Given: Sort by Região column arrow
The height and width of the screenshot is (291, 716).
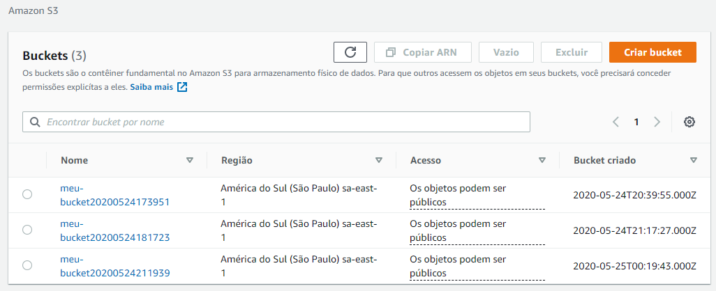Looking at the screenshot, I should point(378,160).
